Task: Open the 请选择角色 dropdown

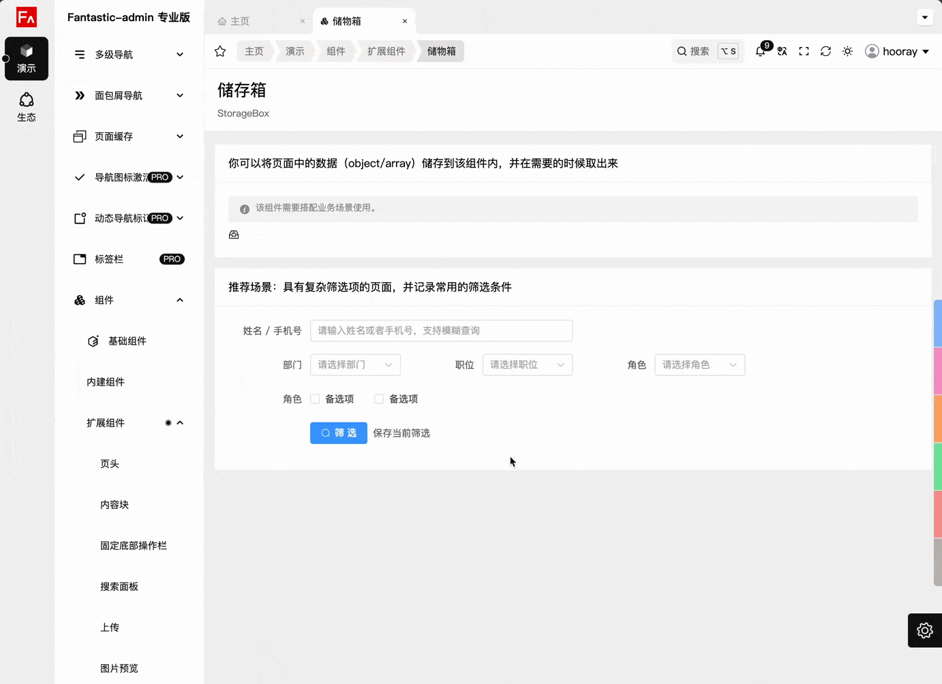Action: (700, 364)
